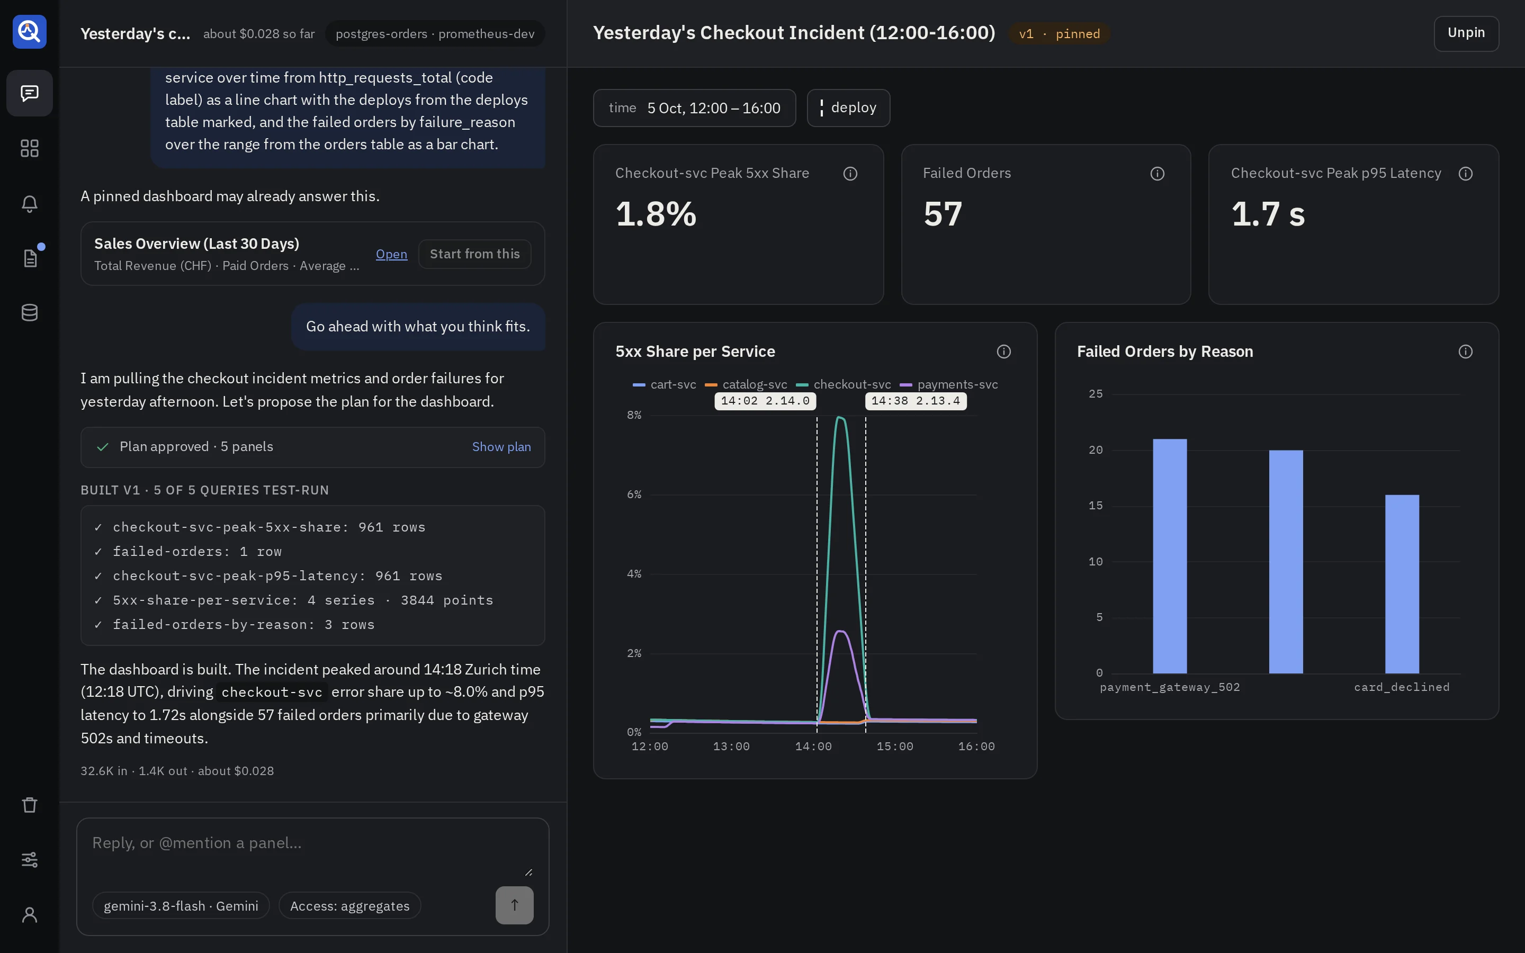The height and width of the screenshot is (953, 1525).
Task: Toggle cart-svc series in chart legend
Action: (x=664, y=384)
